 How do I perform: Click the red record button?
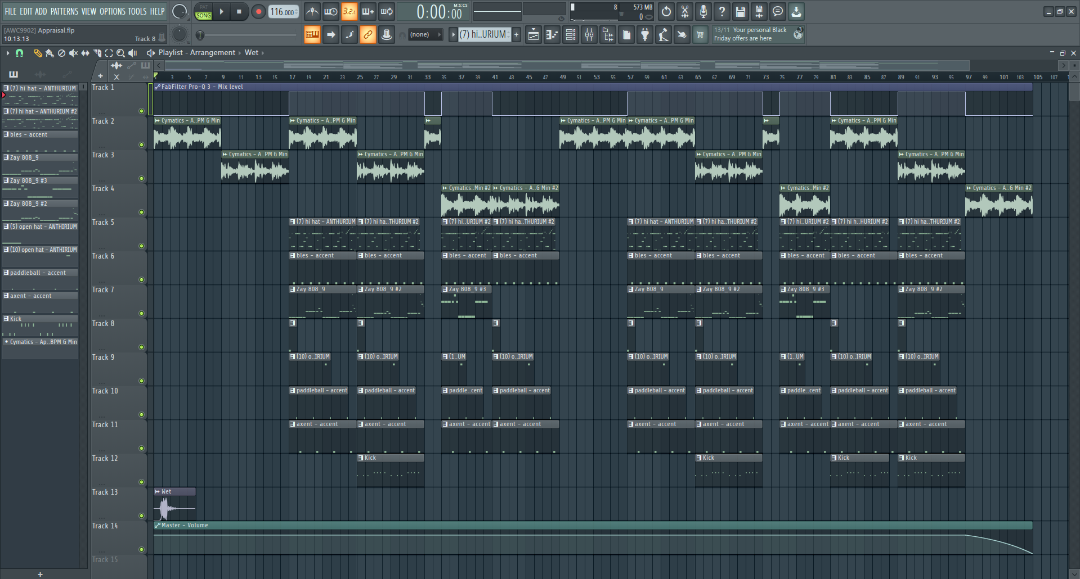pyautogui.click(x=258, y=11)
